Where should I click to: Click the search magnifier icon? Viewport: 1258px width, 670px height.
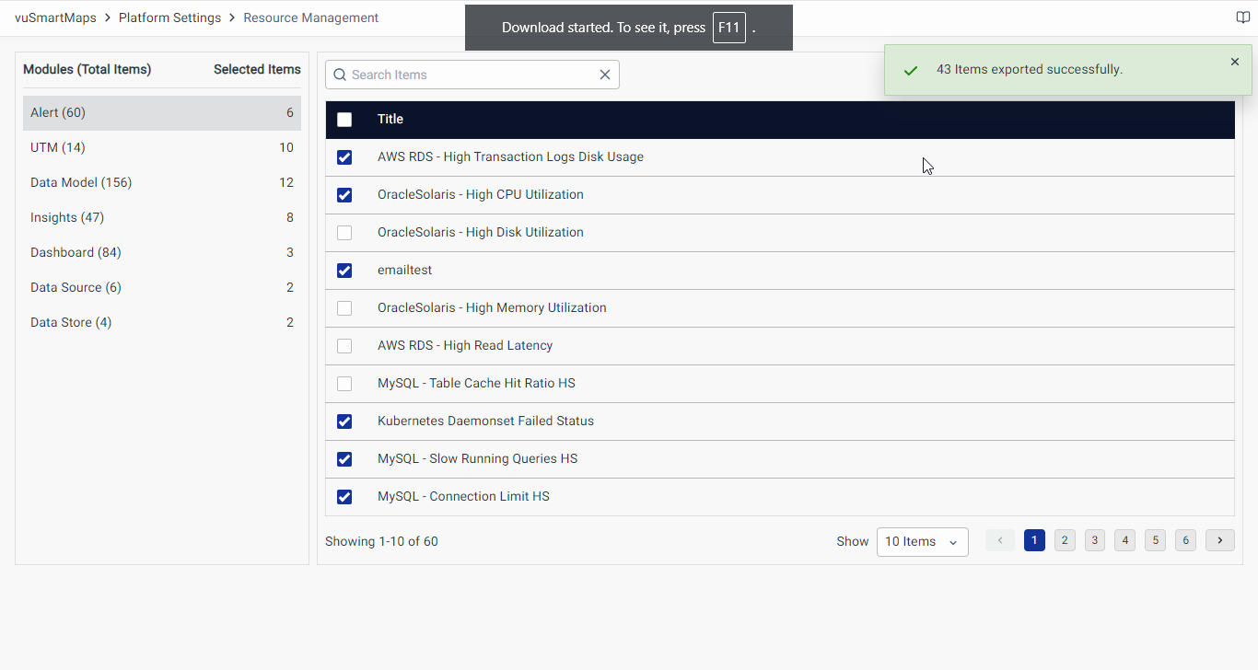[x=340, y=75]
